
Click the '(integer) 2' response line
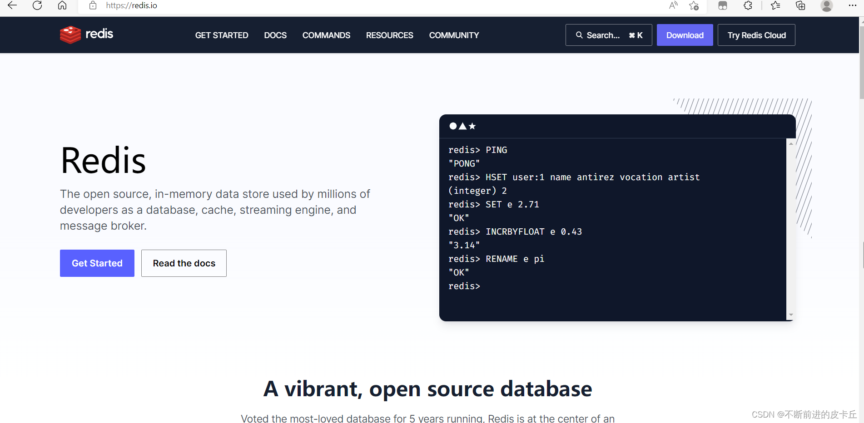pos(477,191)
